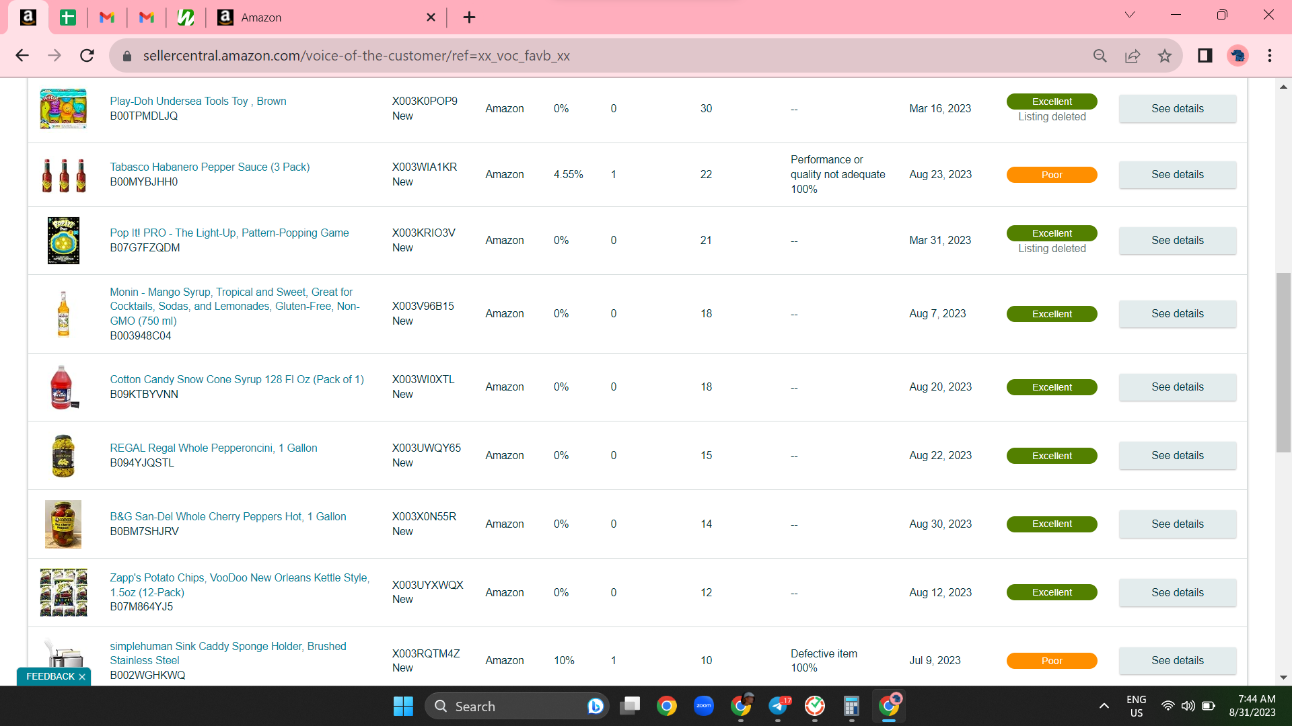Open the Monin Mango Syrup product link

[x=235, y=306]
